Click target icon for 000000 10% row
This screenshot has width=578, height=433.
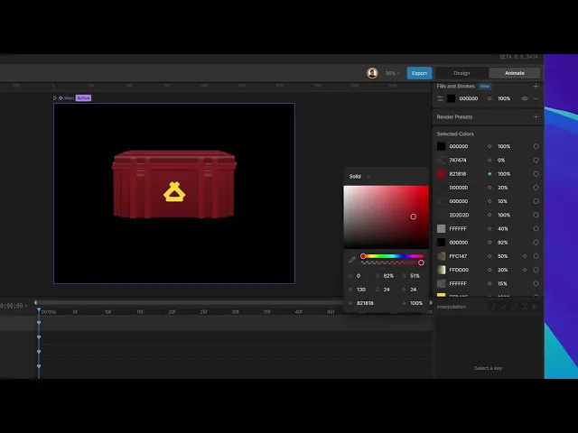tap(536, 201)
